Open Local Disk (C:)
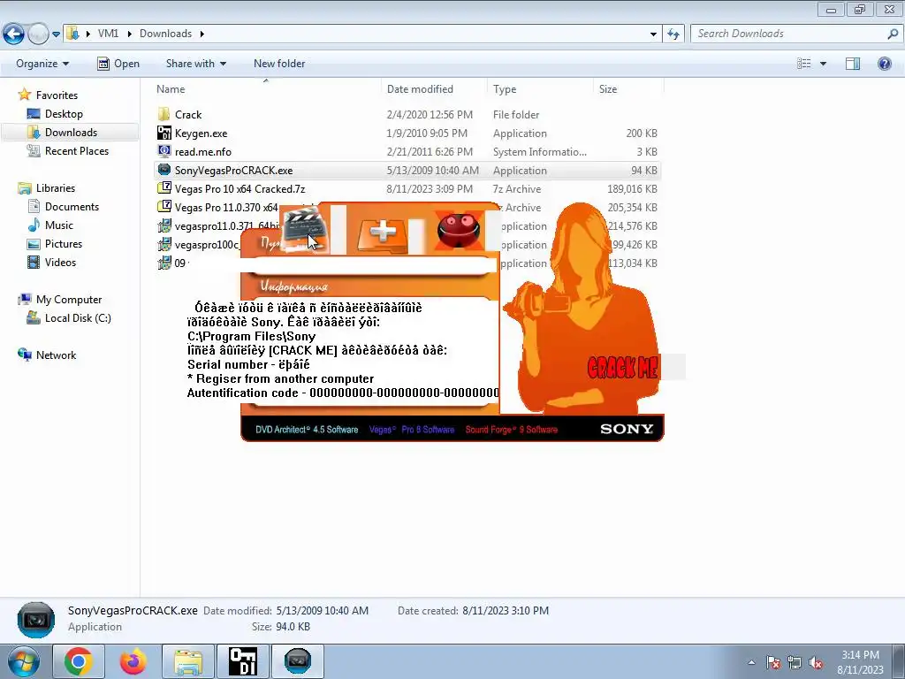905x679 pixels. (78, 318)
